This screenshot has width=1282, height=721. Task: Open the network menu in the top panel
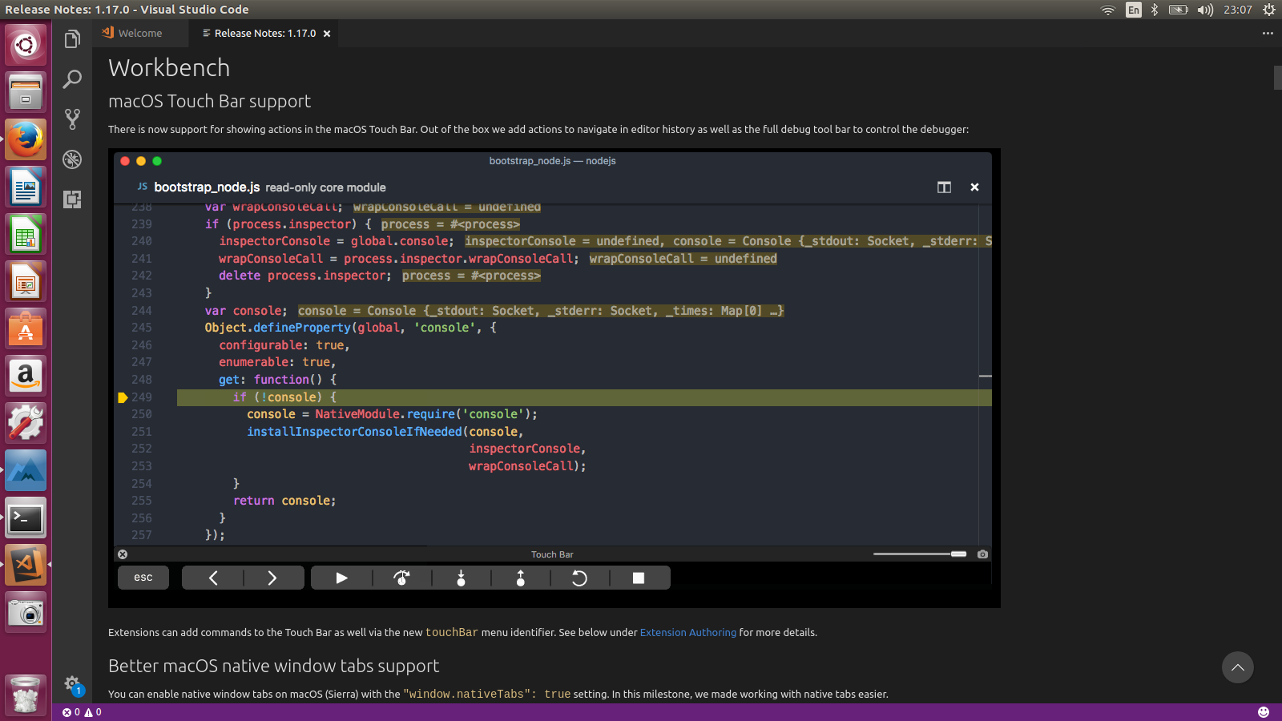tap(1107, 10)
